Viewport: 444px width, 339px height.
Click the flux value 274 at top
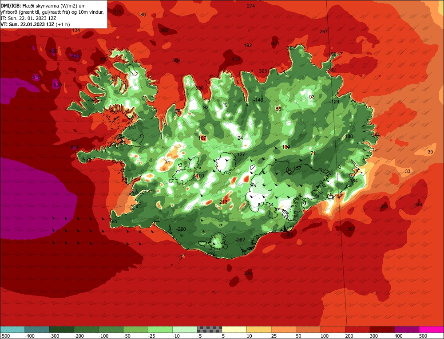(251, 6)
